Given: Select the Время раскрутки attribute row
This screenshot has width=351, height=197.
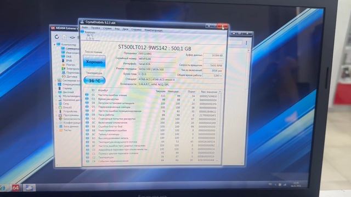Looking at the screenshot, I should tap(151, 100).
